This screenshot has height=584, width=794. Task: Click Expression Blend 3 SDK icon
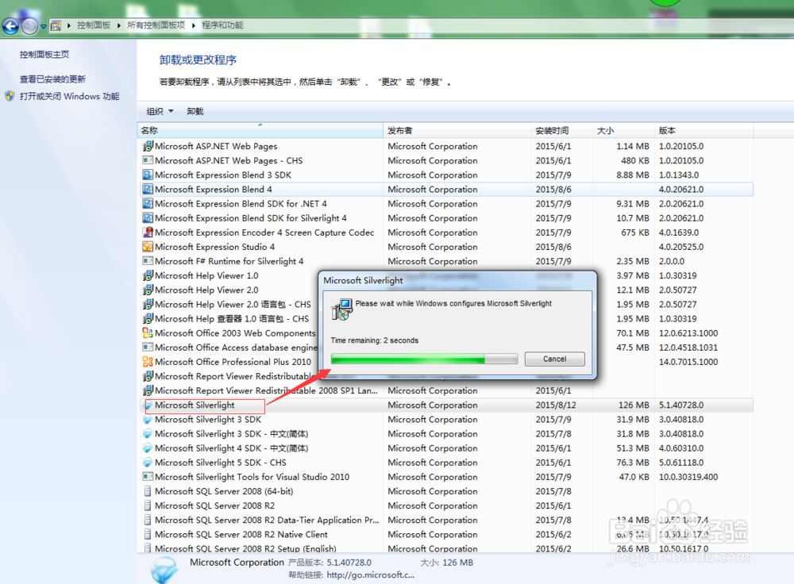point(148,175)
